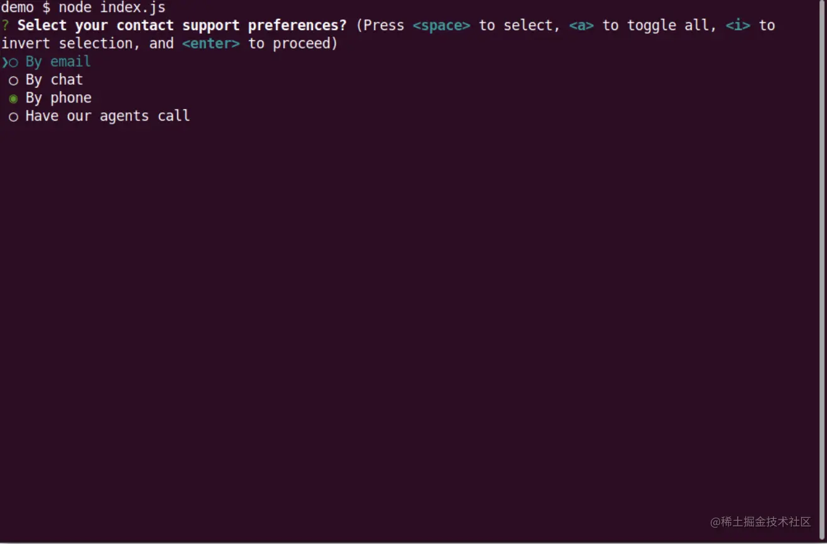Select Have our agents call option
Viewport: 827px width, 544px height.
[107, 116]
